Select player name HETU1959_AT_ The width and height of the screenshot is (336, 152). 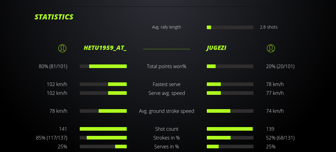(x=105, y=48)
